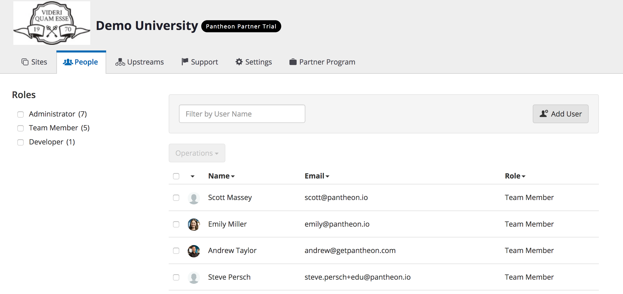Screen dimensions: 623x294
Task: Check the select-all users checkbox
Action: (x=176, y=176)
